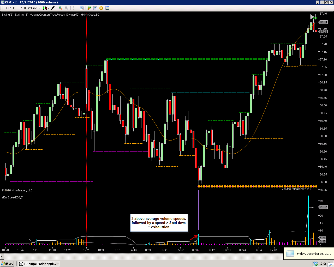Minimize the chart window

(322, 2)
